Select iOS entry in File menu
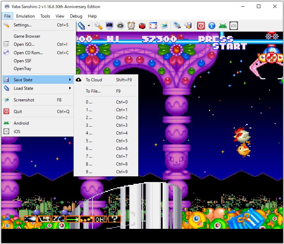The width and height of the screenshot is (284, 244). [x=38, y=132]
